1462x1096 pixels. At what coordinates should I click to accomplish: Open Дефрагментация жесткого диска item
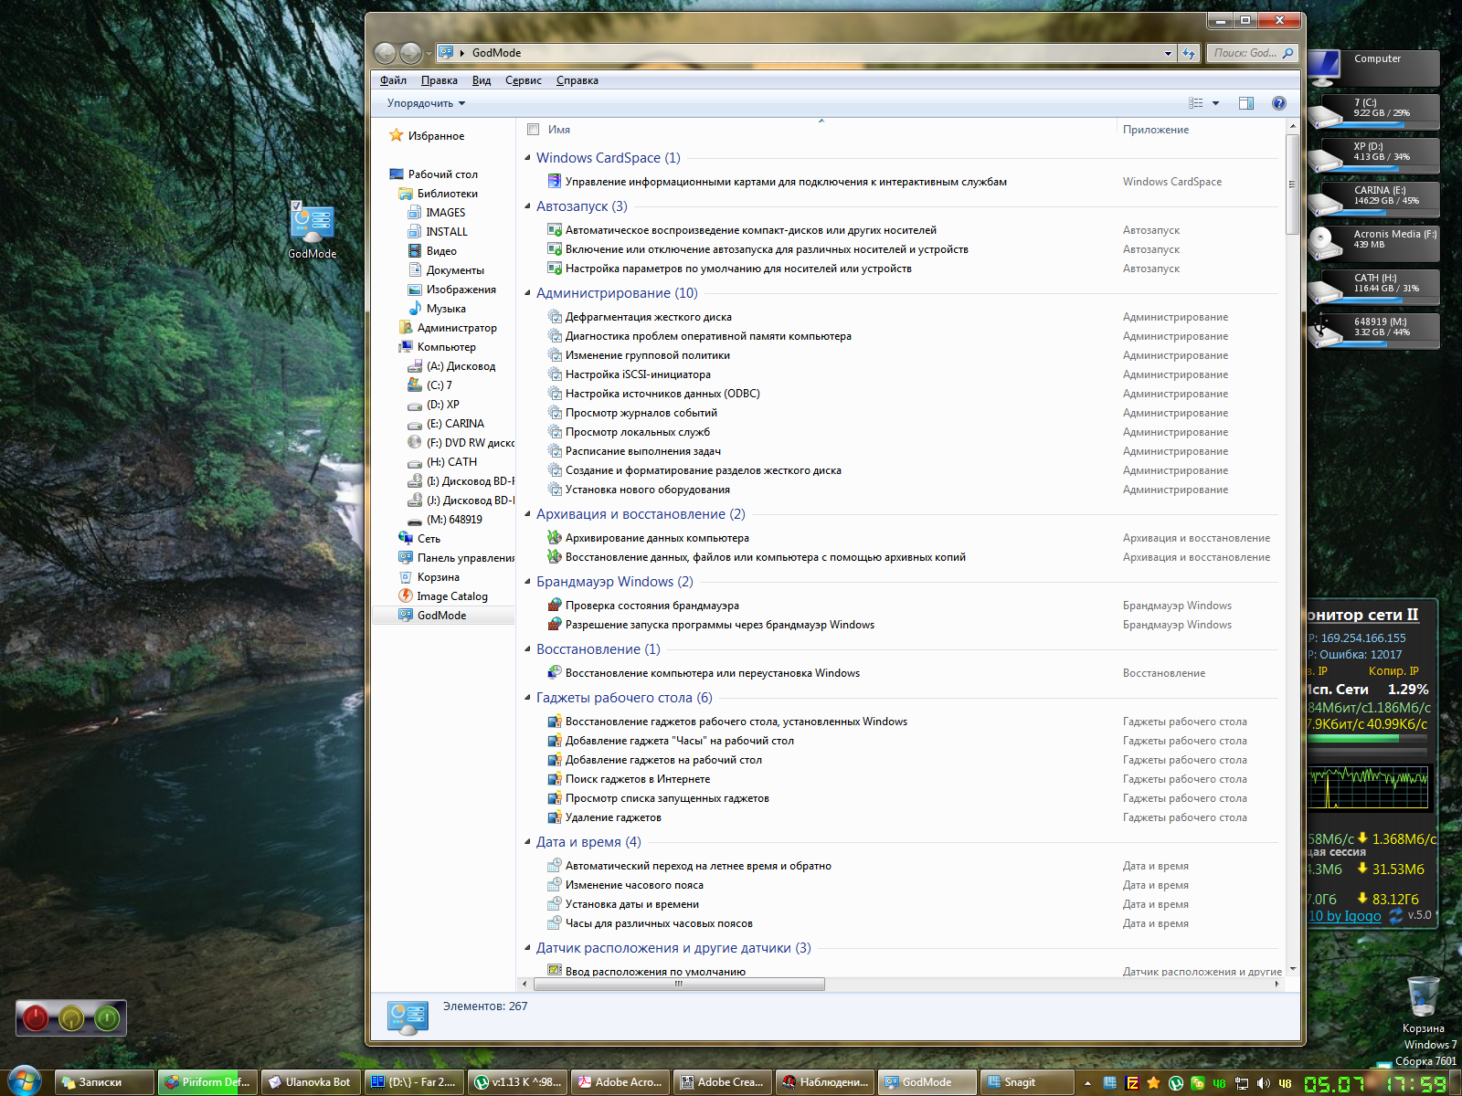click(x=648, y=317)
